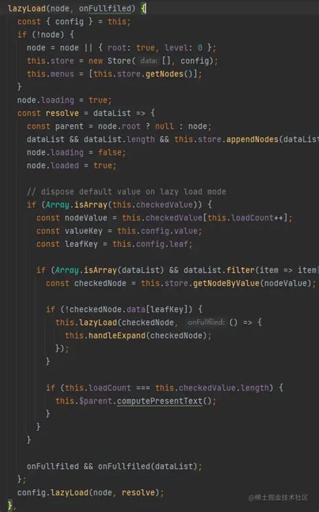The height and width of the screenshot is (512, 319).
Task: Click the onFullfiled parameter in method signature
Action: 105,9
